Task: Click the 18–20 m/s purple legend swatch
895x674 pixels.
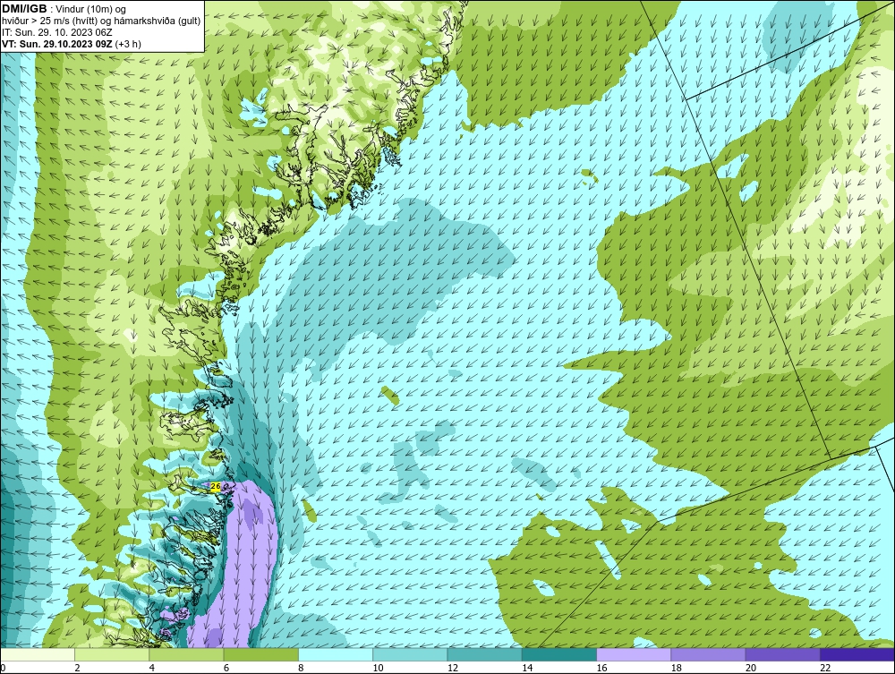Action: [x=708, y=654]
